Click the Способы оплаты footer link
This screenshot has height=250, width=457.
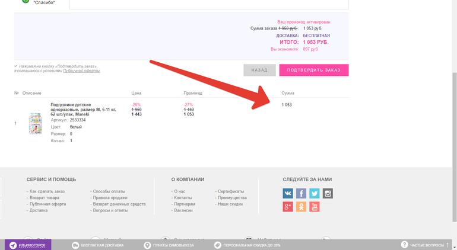point(109,191)
